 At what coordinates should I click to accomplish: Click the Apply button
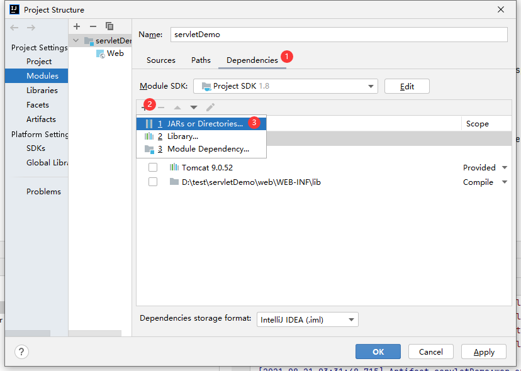click(x=484, y=352)
